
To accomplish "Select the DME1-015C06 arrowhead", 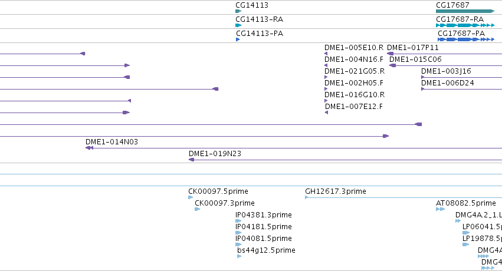I will pyautogui.click(x=392, y=65).
